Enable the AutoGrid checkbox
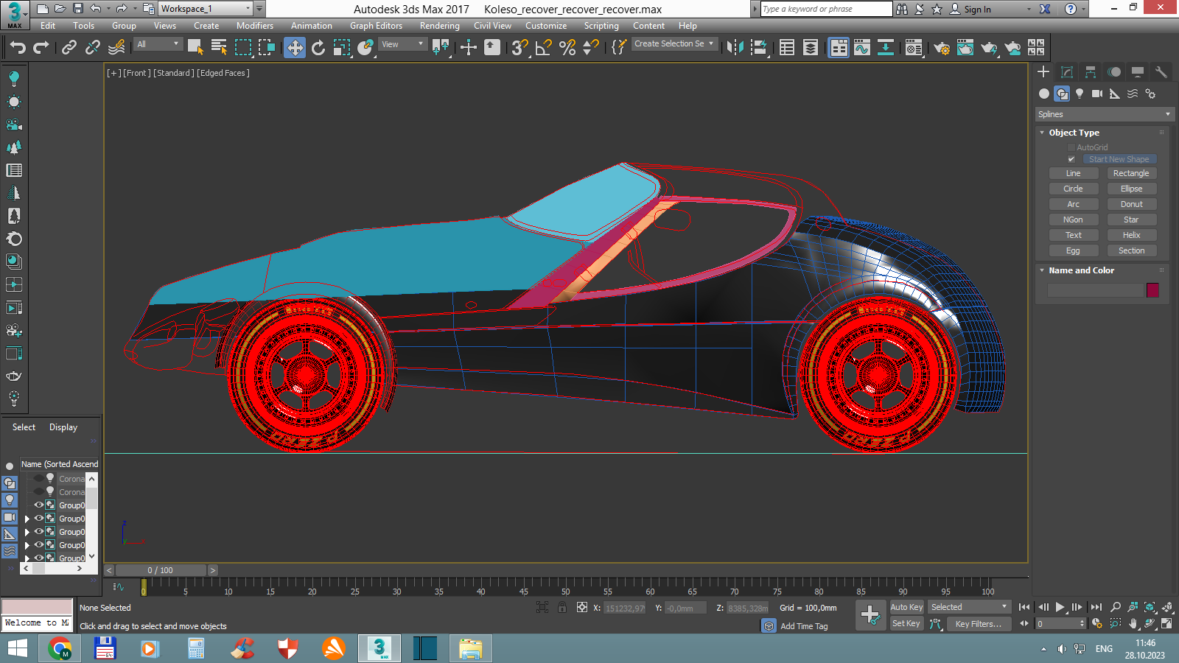The height and width of the screenshot is (663, 1179). click(1071, 147)
